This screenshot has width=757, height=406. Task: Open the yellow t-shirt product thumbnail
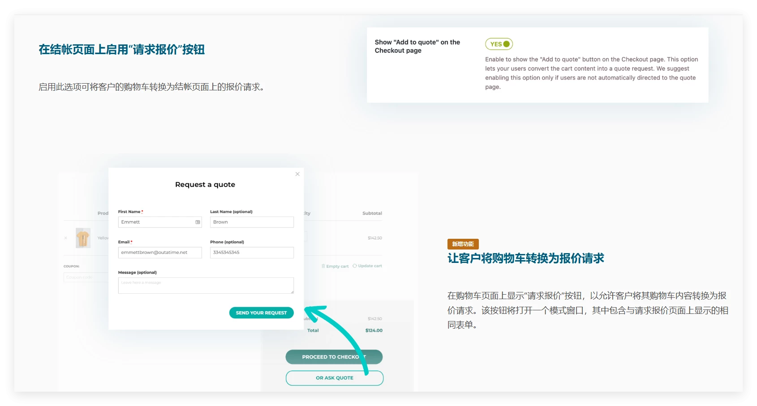point(83,238)
